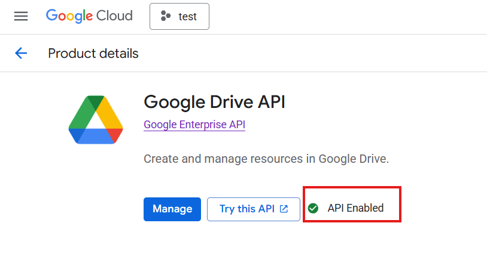The width and height of the screenshot is (487, 260).
Task: Follow the Google Enterprise API link
Action: (194, 125)
